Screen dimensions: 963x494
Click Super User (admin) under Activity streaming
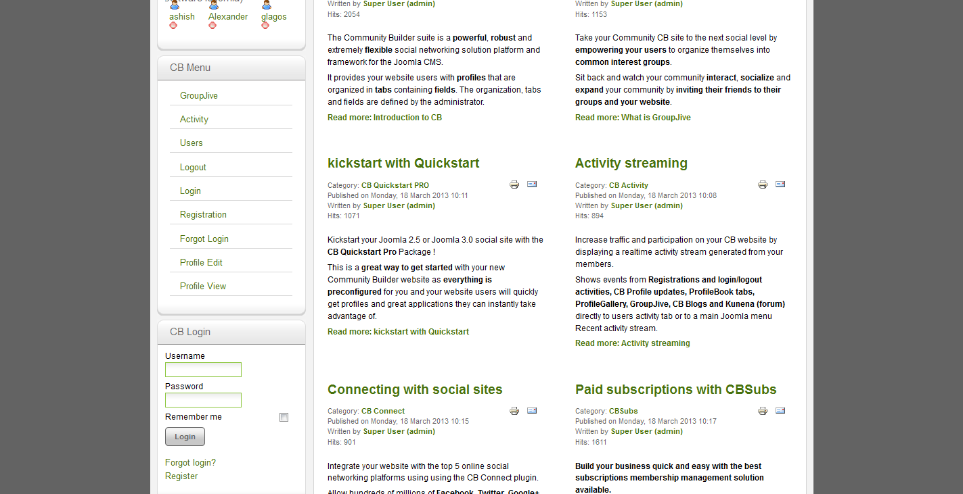pyautogui.click(x=647, y=205)
